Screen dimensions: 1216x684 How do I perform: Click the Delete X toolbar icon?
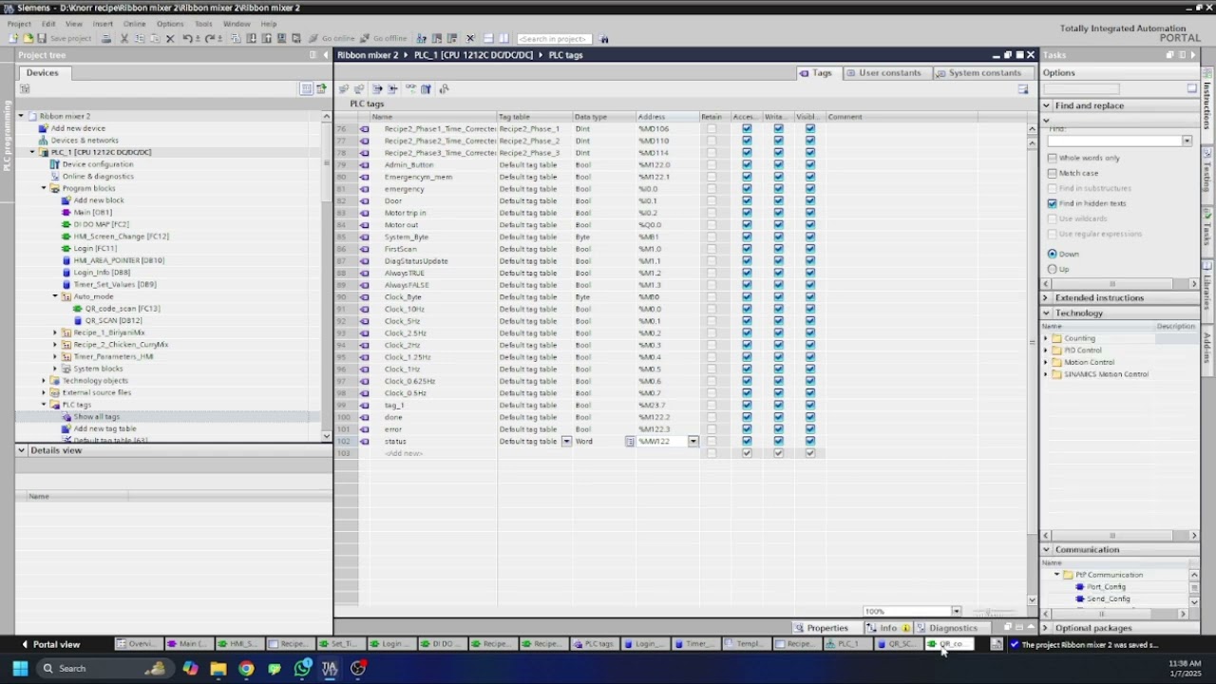coord(170,39)
